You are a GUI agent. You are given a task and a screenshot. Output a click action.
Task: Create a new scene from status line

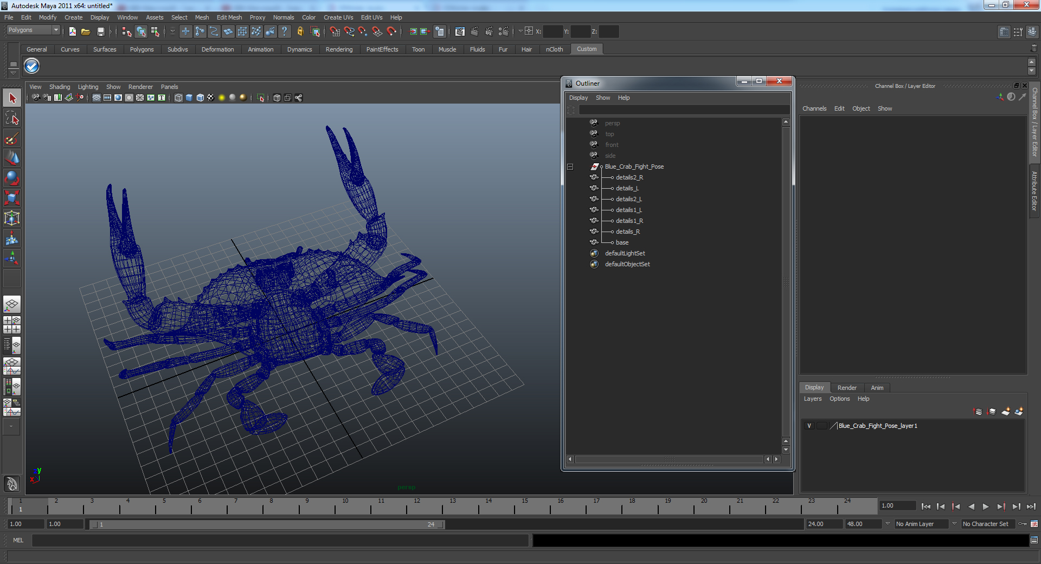[x=73, y=31]
